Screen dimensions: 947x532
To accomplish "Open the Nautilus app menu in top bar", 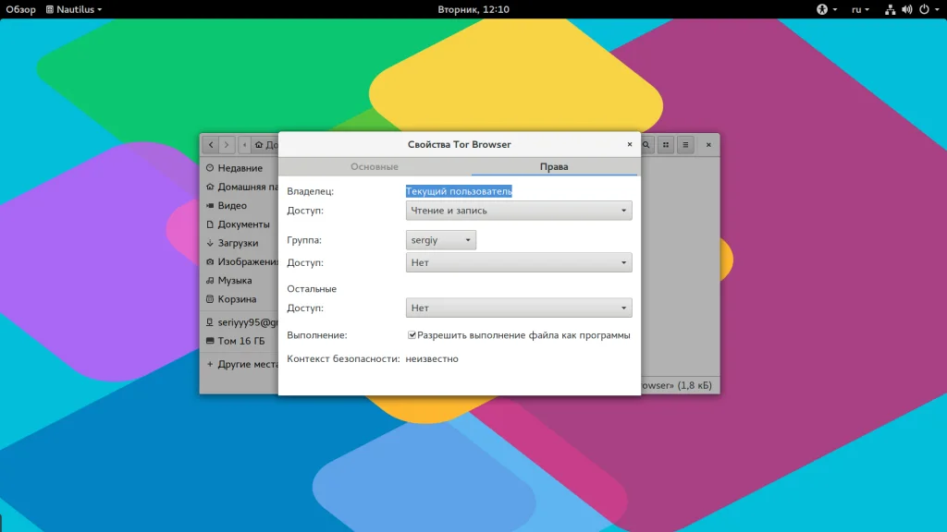I will pyautogui.click(x=74, y=9).
